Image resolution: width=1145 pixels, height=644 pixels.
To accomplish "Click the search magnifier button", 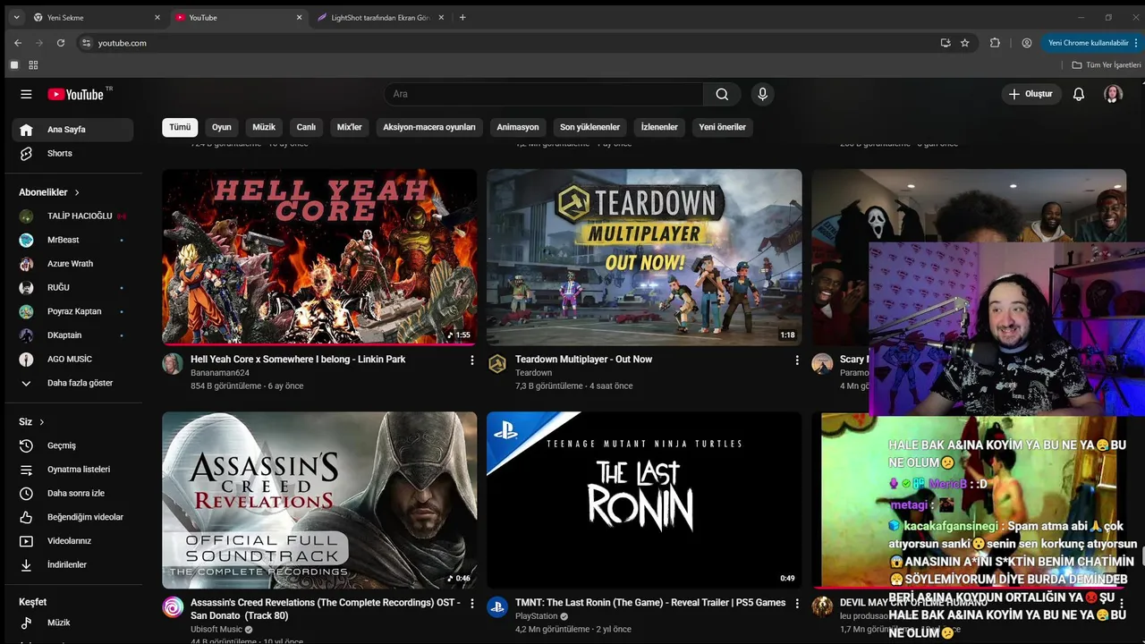I will point(722,94).
